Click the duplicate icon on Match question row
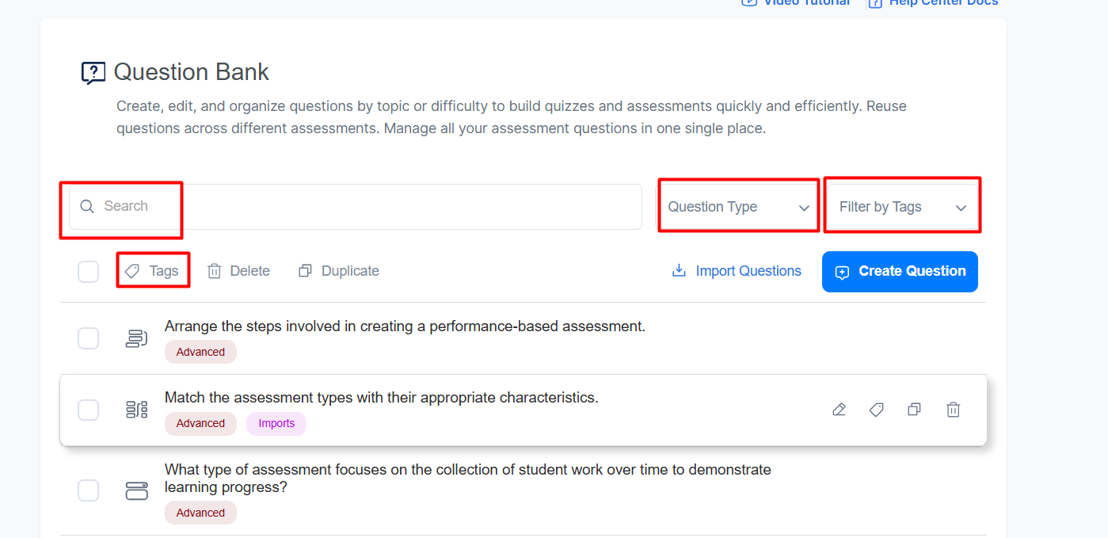1108x538 pixels. coord(914,410)
